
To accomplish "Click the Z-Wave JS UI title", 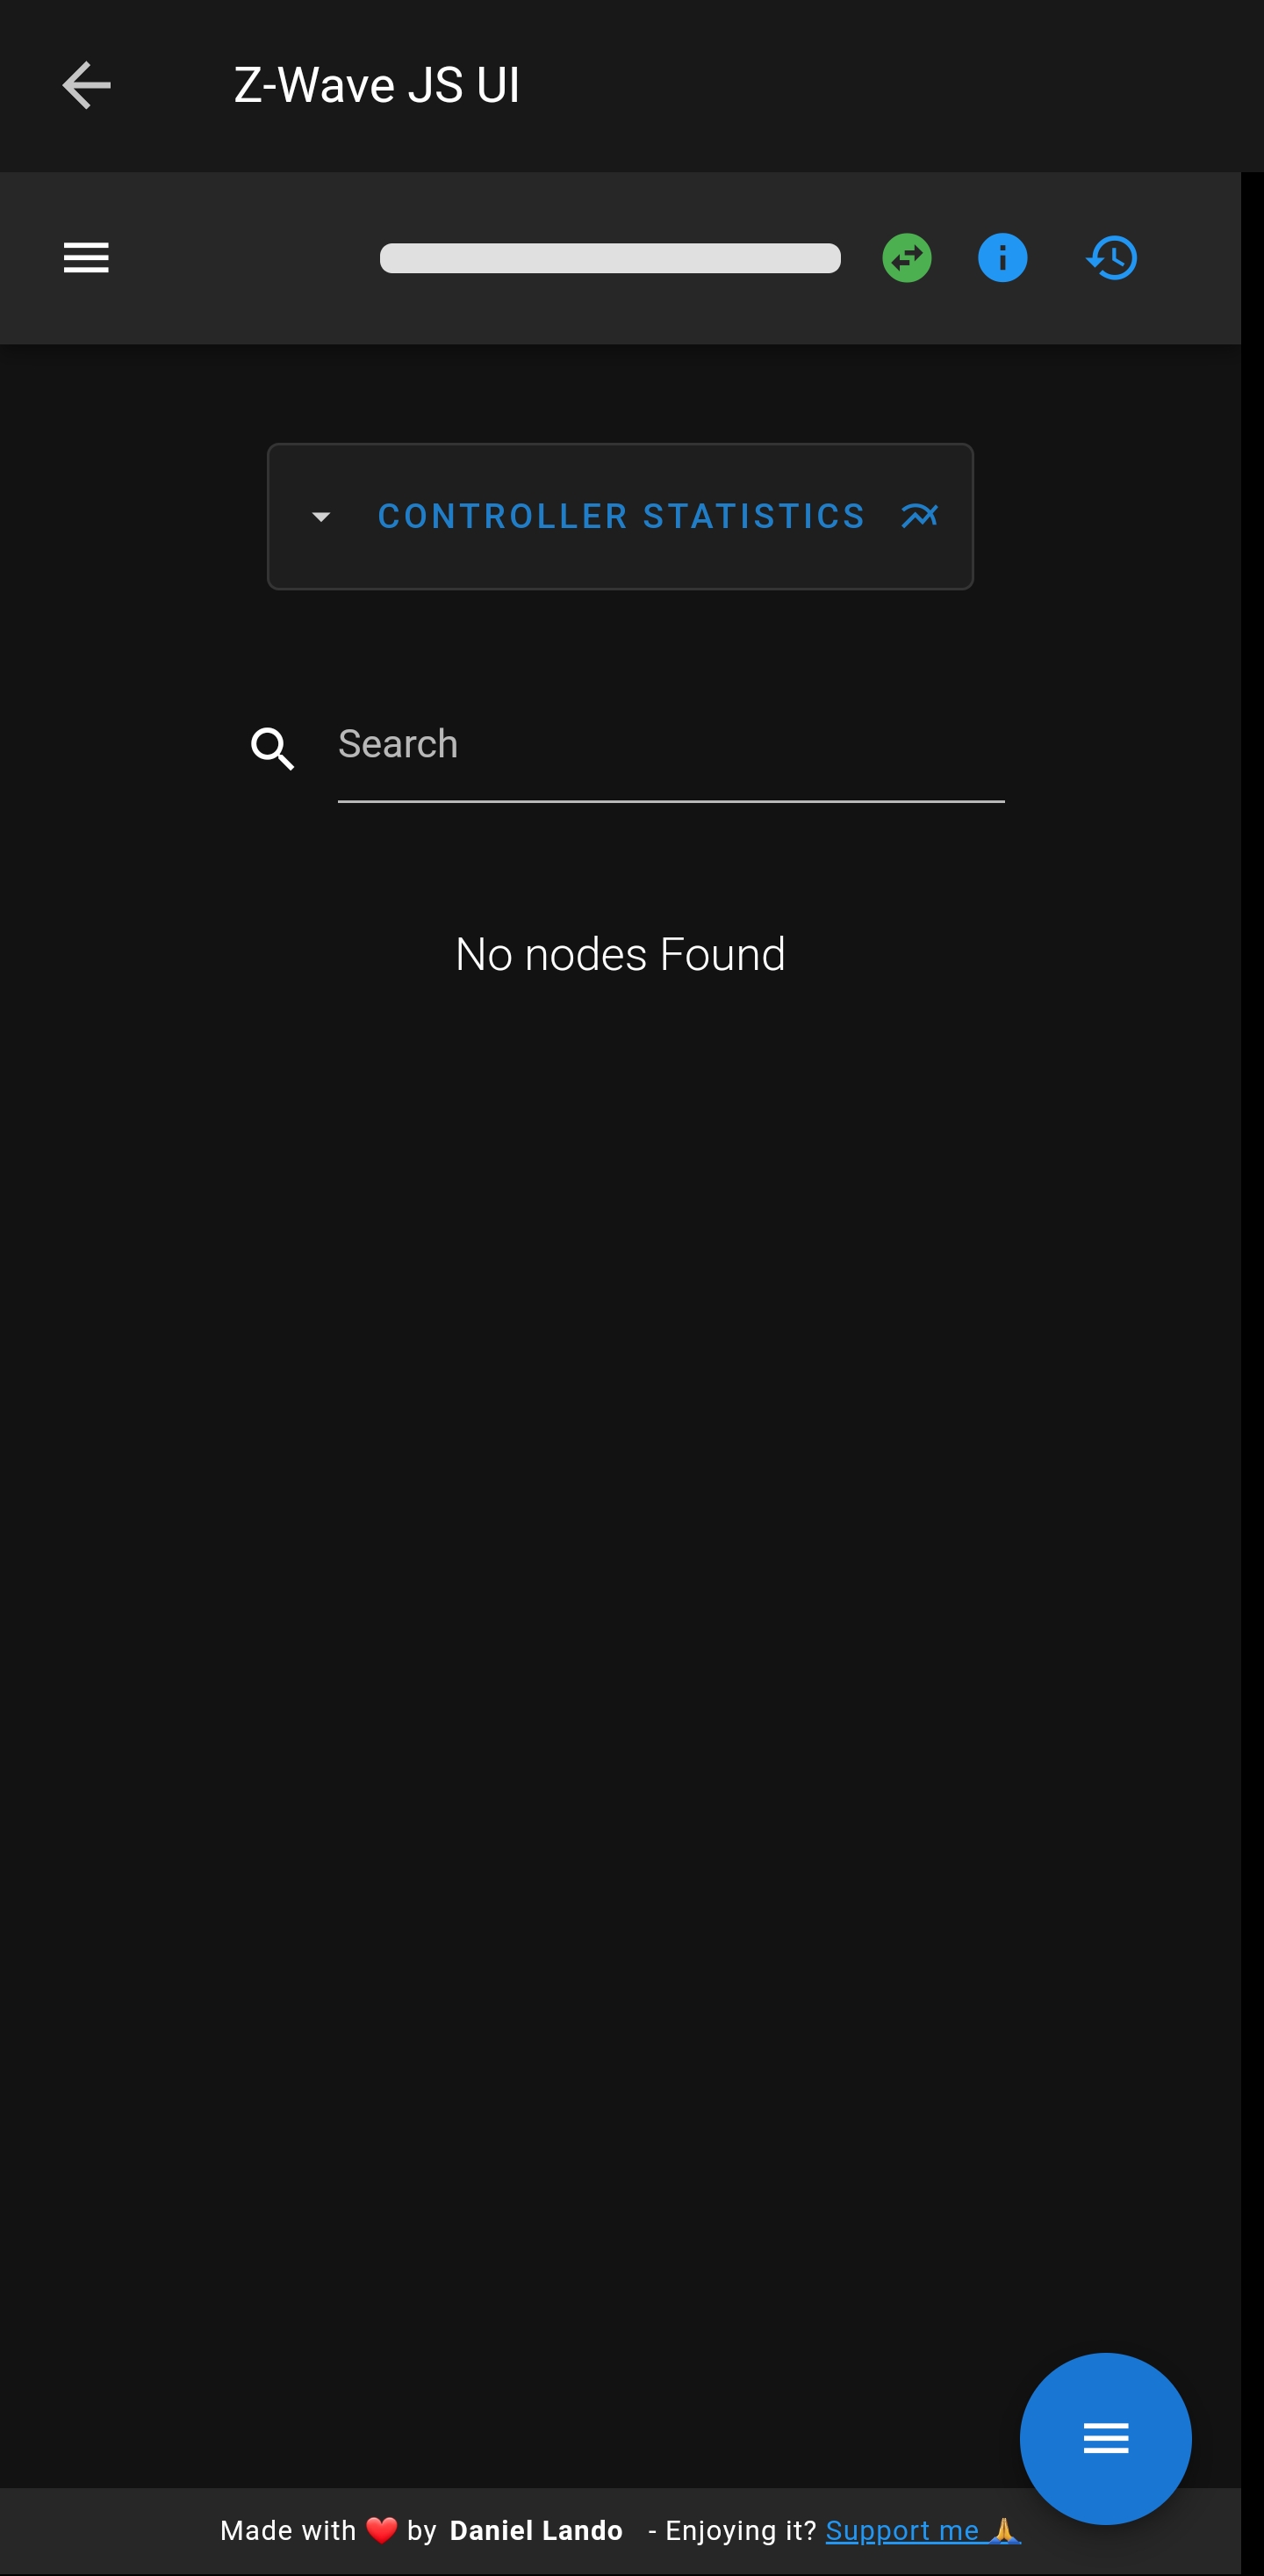I will click(377, 85).
